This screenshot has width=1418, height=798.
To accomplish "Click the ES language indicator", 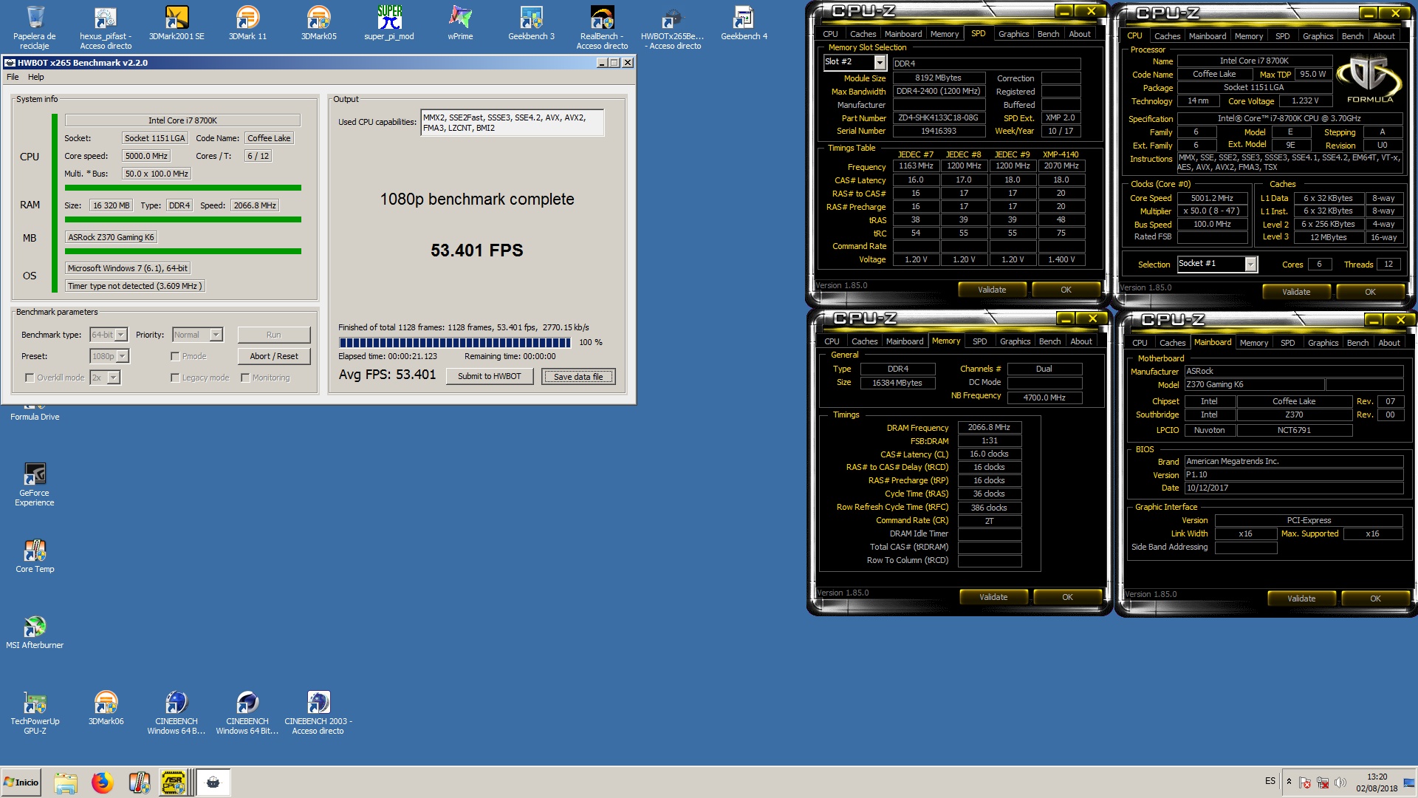I will pyautogui.click(x=1270, y=781).
